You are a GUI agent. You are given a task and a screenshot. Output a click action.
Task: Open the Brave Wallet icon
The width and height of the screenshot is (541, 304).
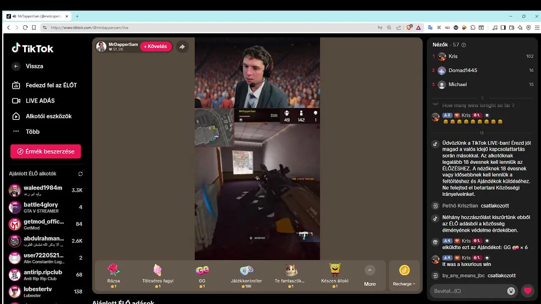(x=511, y=27)
